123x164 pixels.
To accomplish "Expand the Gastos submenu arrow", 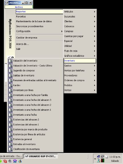I will point(95,66).
